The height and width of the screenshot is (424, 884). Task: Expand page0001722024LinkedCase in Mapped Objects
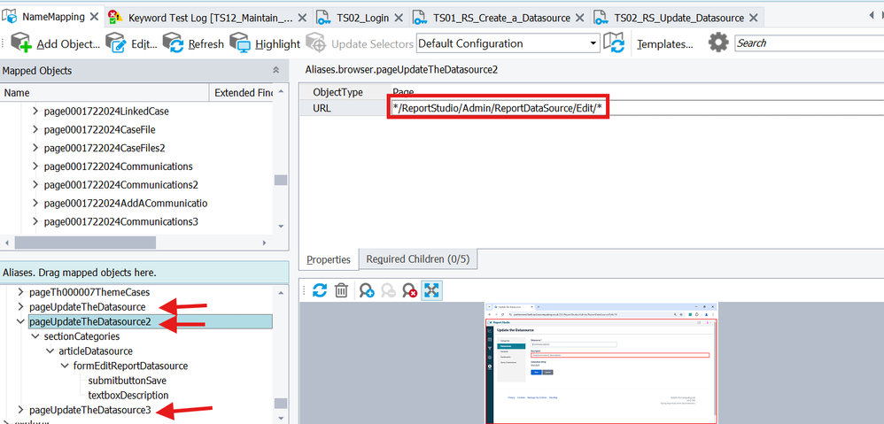point(35,112)
